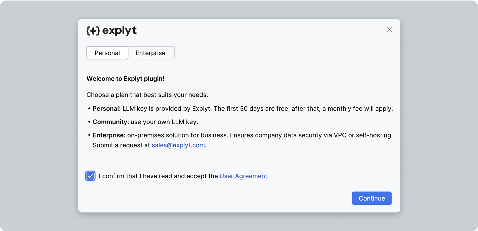Screen dimensions: 478x231
Task: Click the sales@explyt.com email link
Action: (x=178, y=145)
